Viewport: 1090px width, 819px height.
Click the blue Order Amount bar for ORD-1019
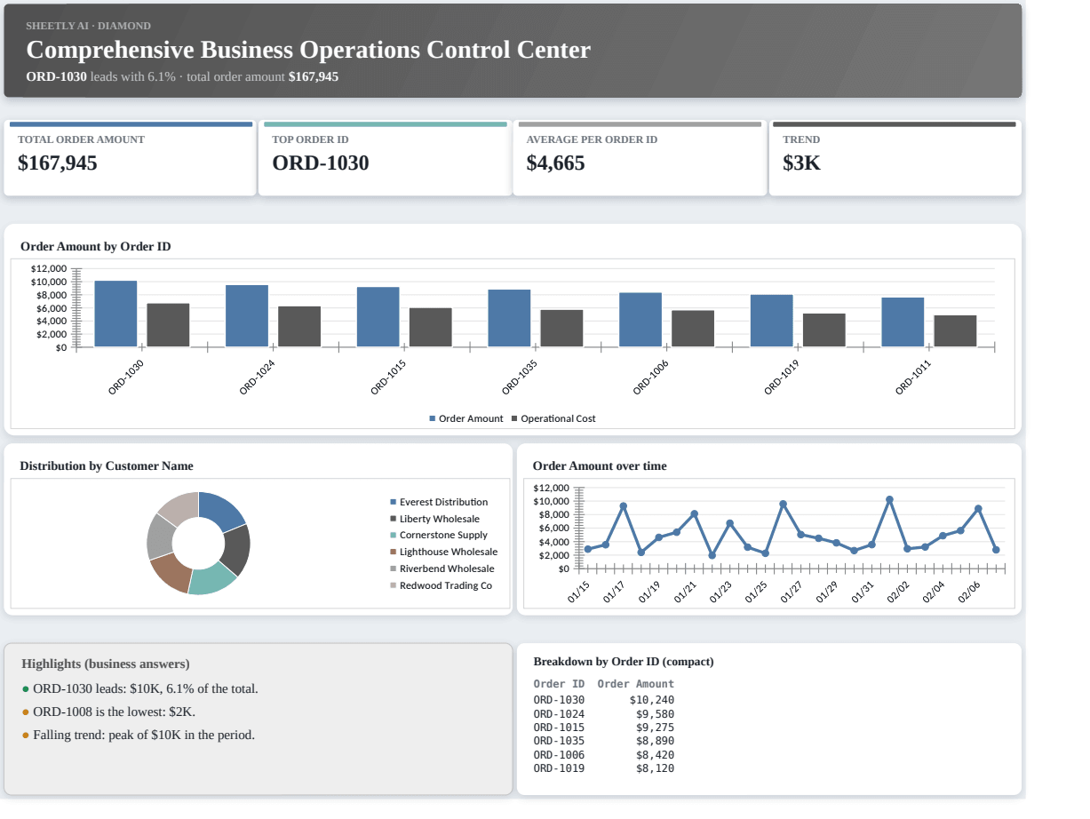(x=771, y=321)
